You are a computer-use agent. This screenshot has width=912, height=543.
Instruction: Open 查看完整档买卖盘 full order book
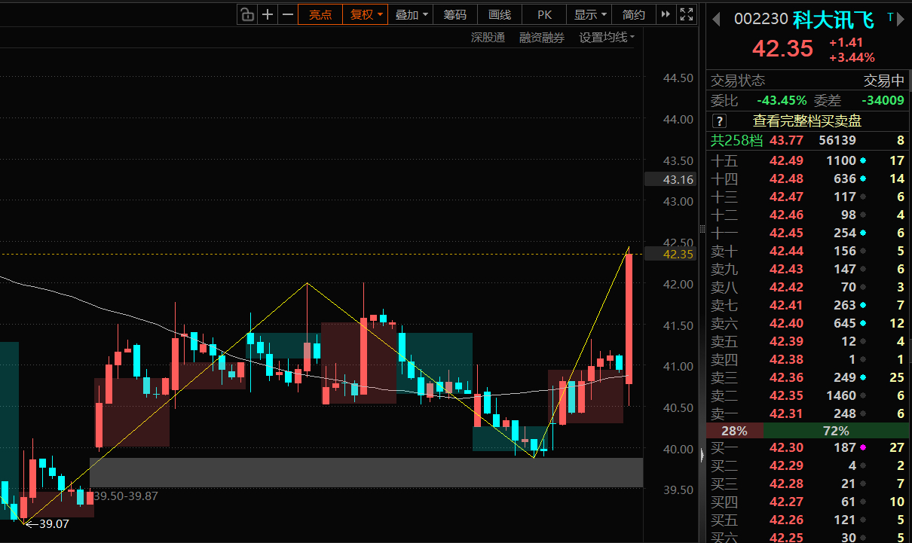[807, 120]
